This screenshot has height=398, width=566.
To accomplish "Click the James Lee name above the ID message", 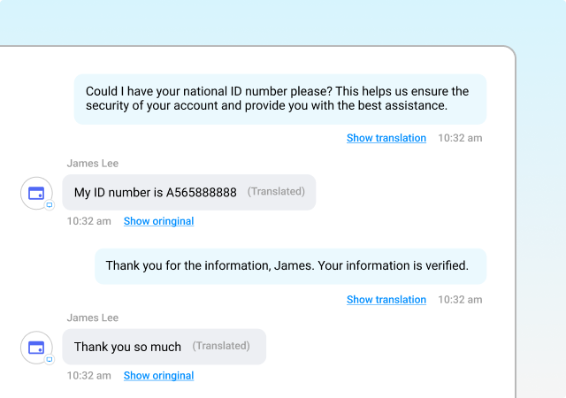I will coord(92,164).
